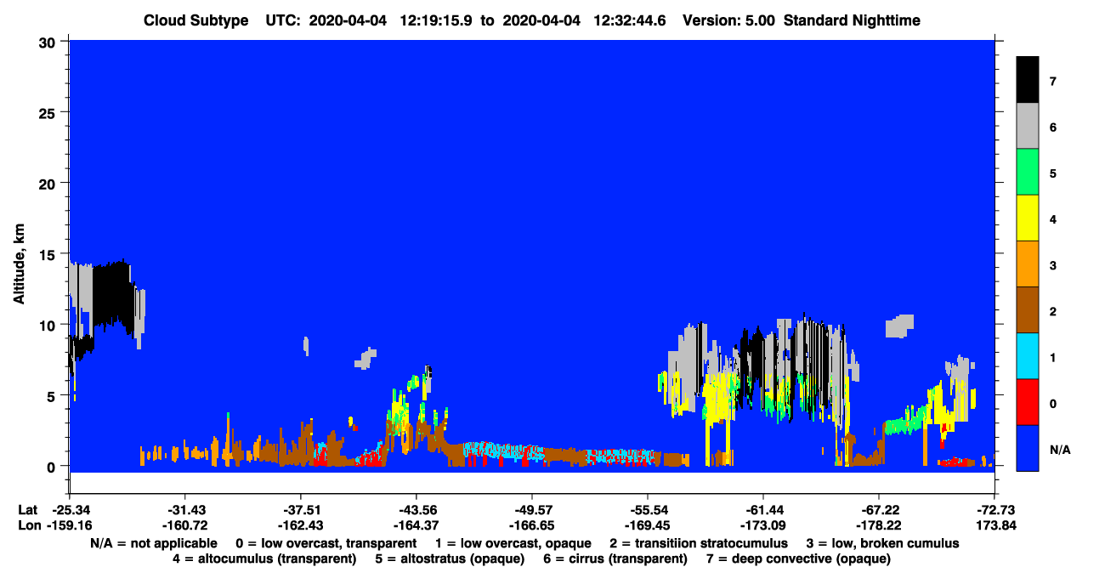Click the longitude value -160.72

coord(184,525)
